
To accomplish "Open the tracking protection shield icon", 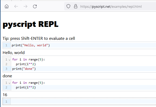I will point(68,6).
